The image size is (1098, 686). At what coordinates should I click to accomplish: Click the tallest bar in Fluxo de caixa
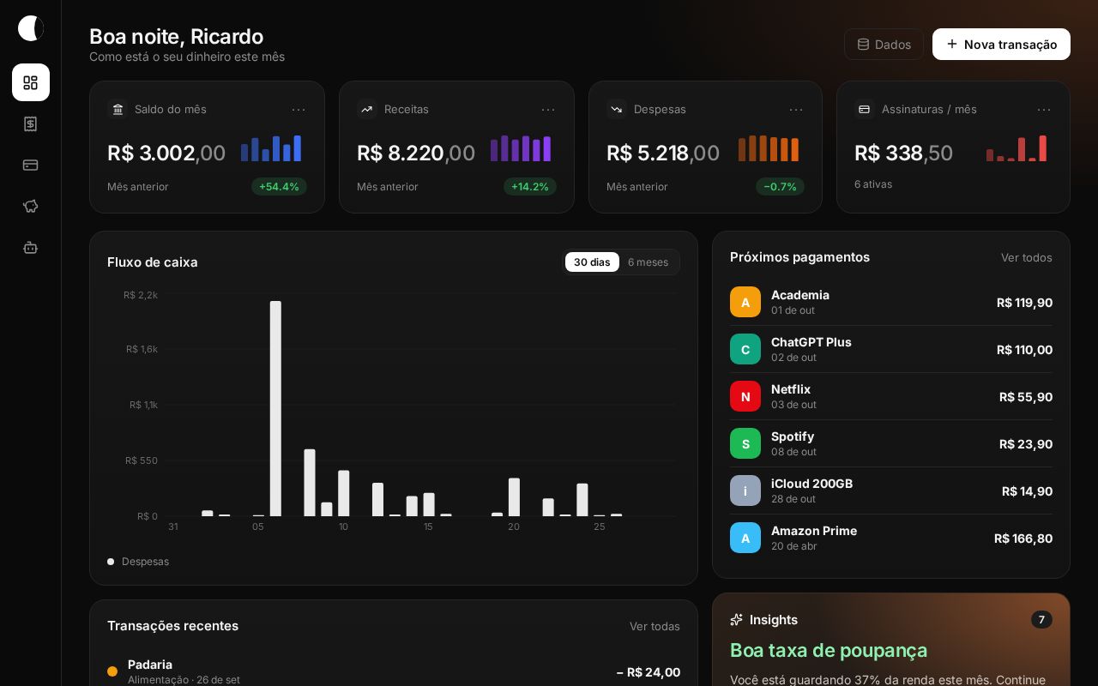point(275,408)
